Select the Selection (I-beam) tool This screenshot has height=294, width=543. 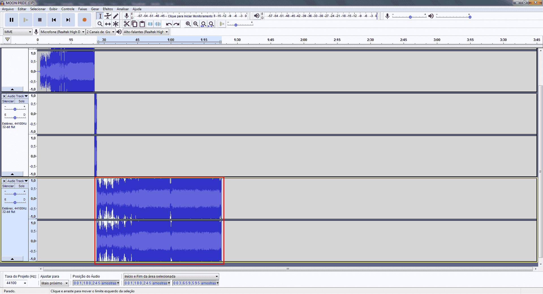(x=100, y=16)
